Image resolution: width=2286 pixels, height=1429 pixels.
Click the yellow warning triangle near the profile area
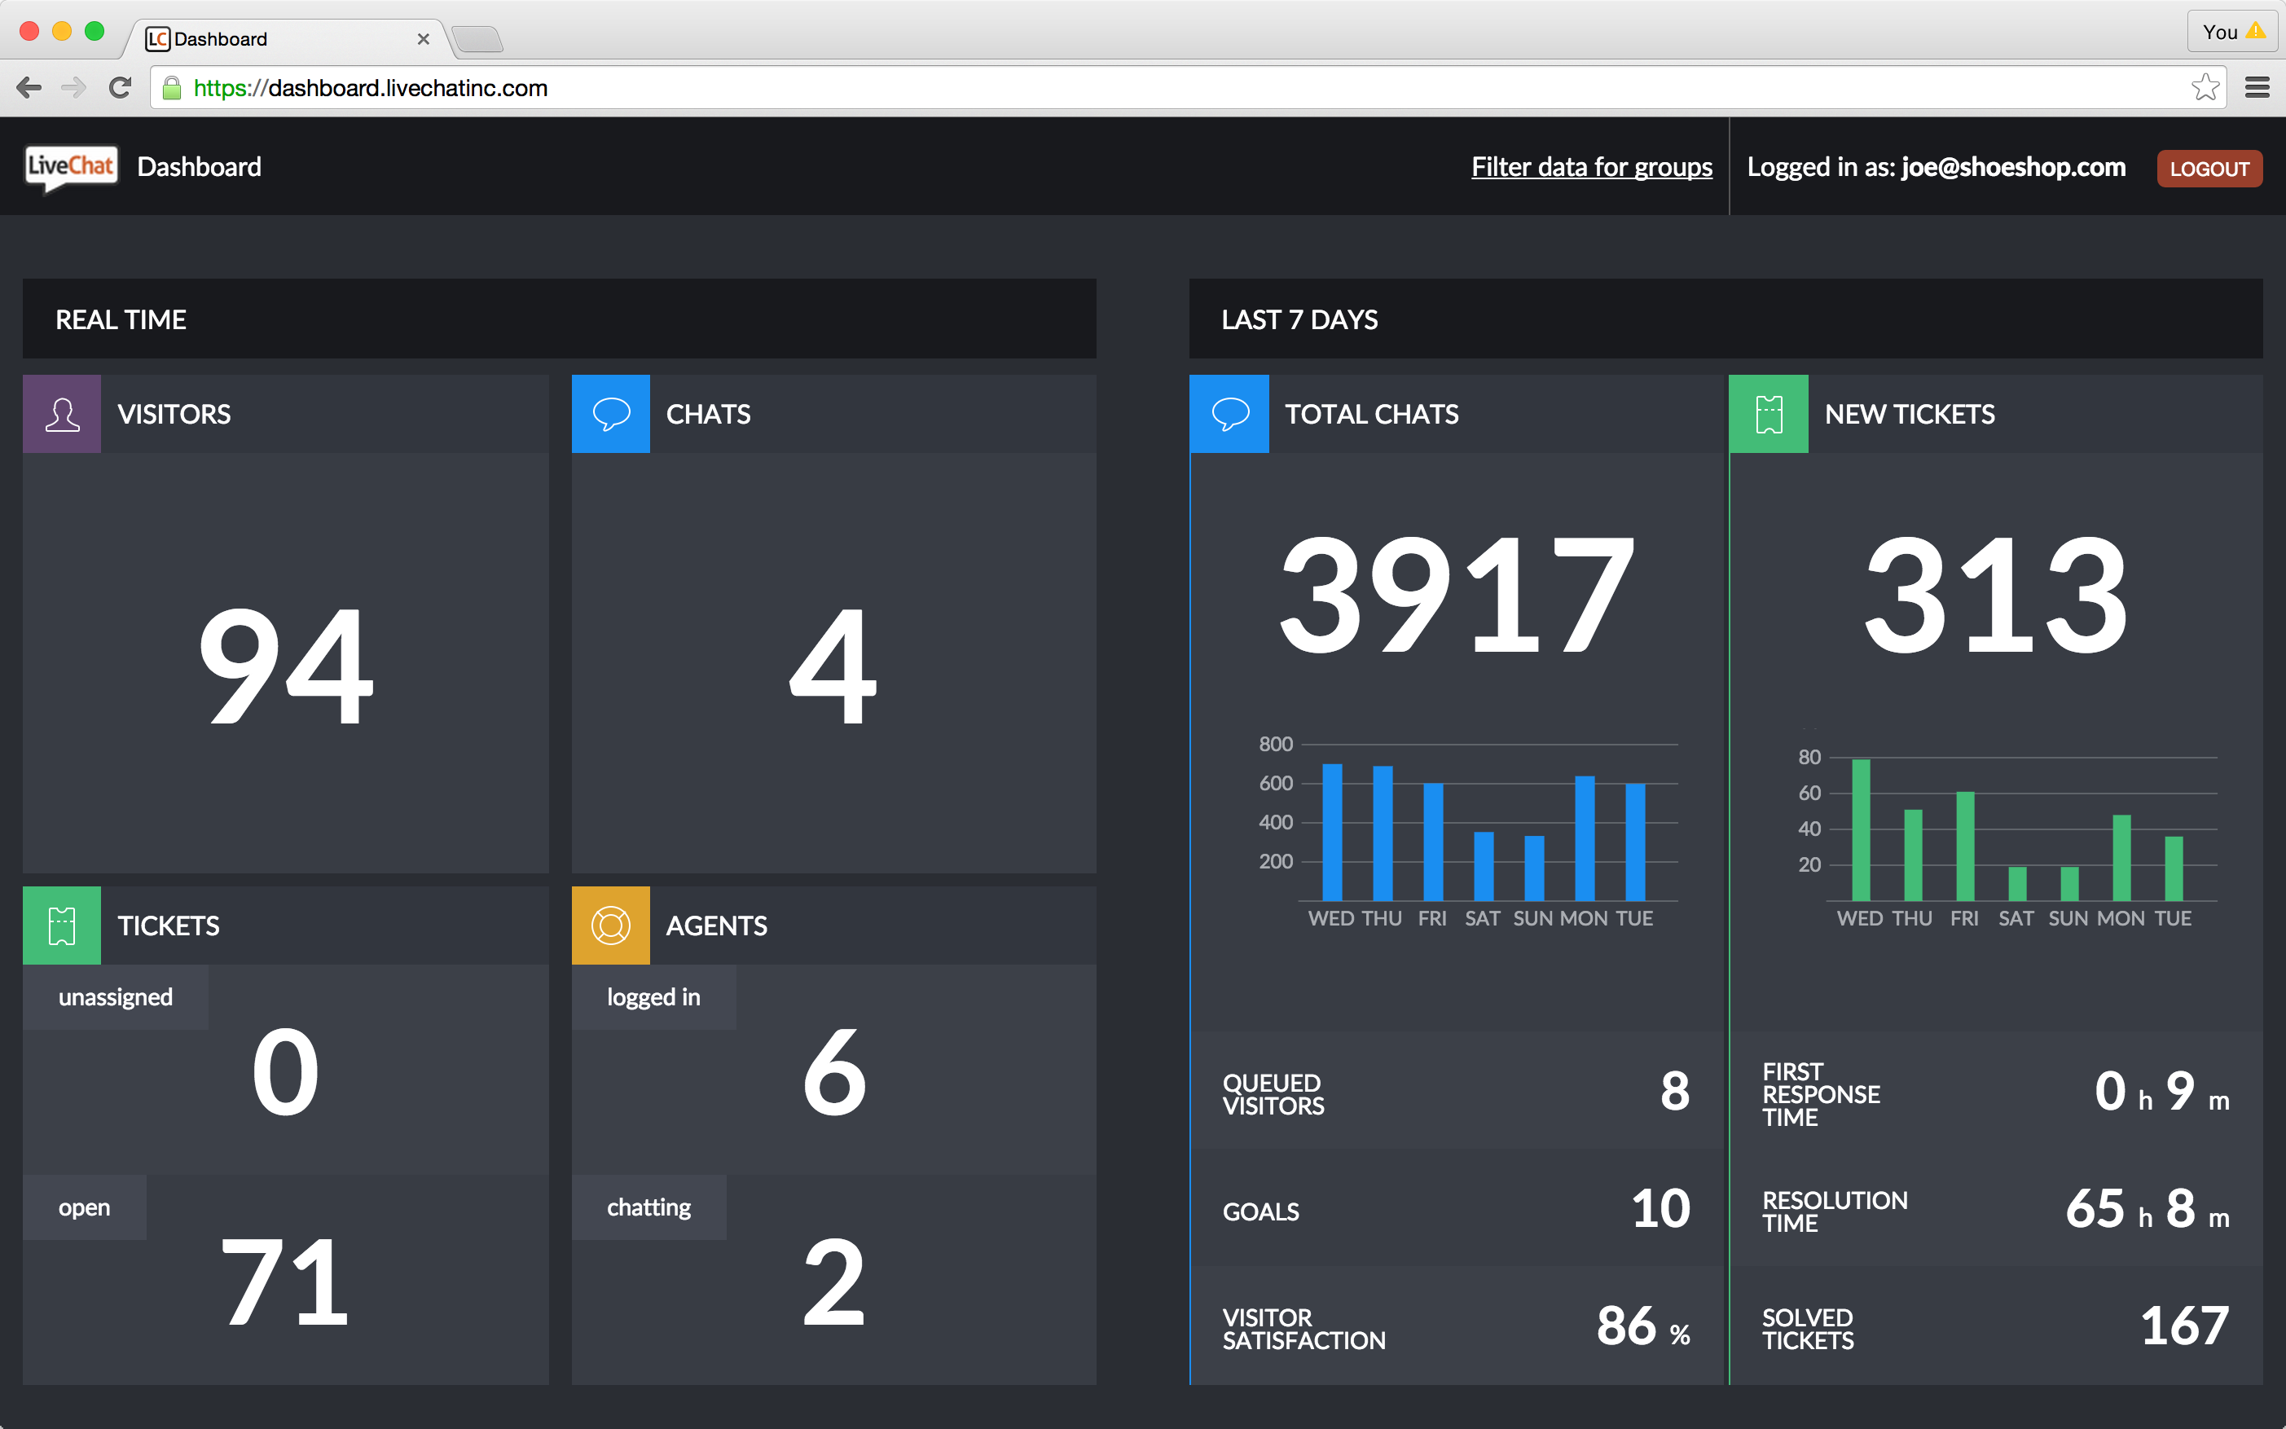2257,31
